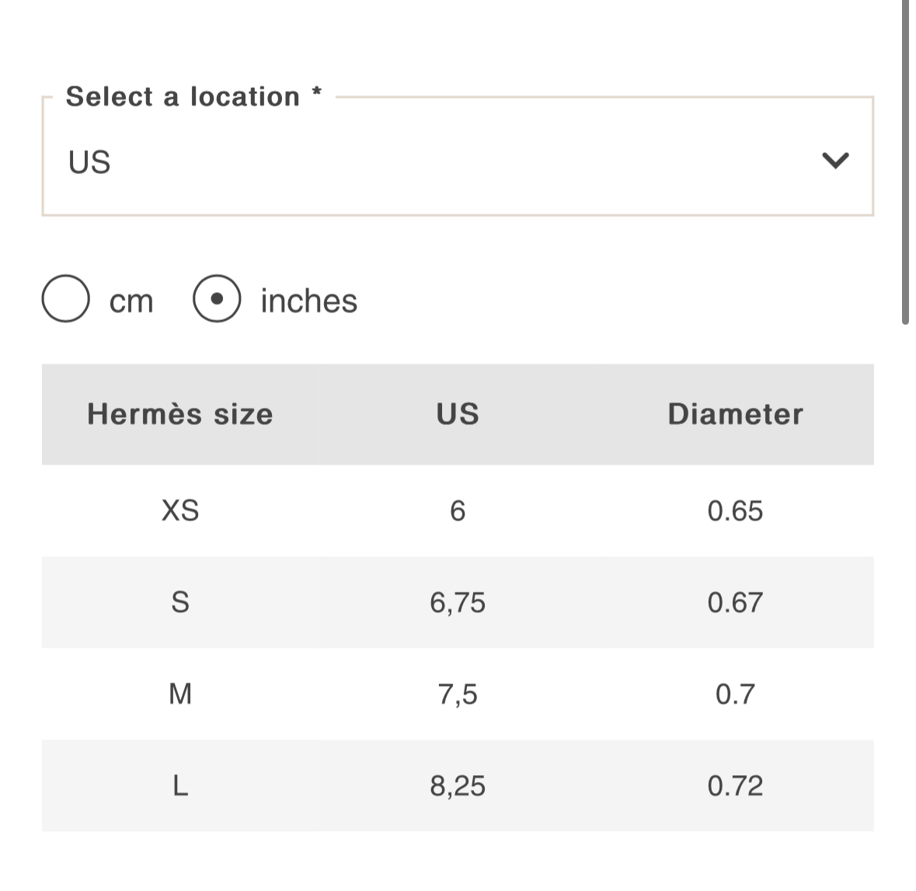Open the Select a location dropdown
The image size is (916, 891).
[458, 156]
